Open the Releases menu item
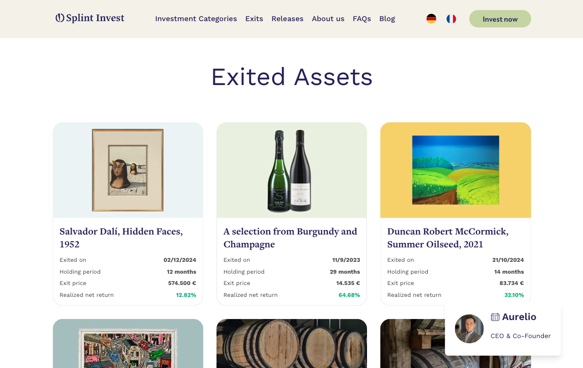This screenshot has width=583, height=368. click(x=287, y=19)
